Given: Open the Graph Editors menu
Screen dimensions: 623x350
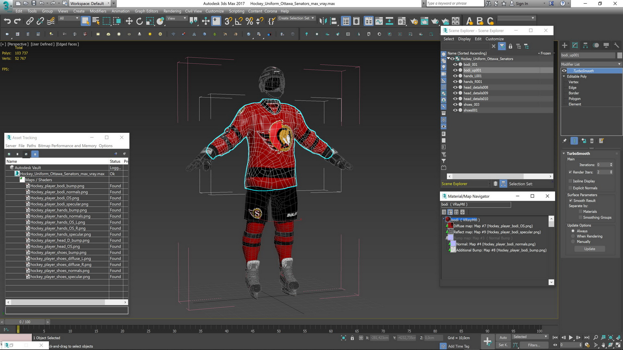Looking at the screenshot, I should pyautogui.click(x=146, y=11).
